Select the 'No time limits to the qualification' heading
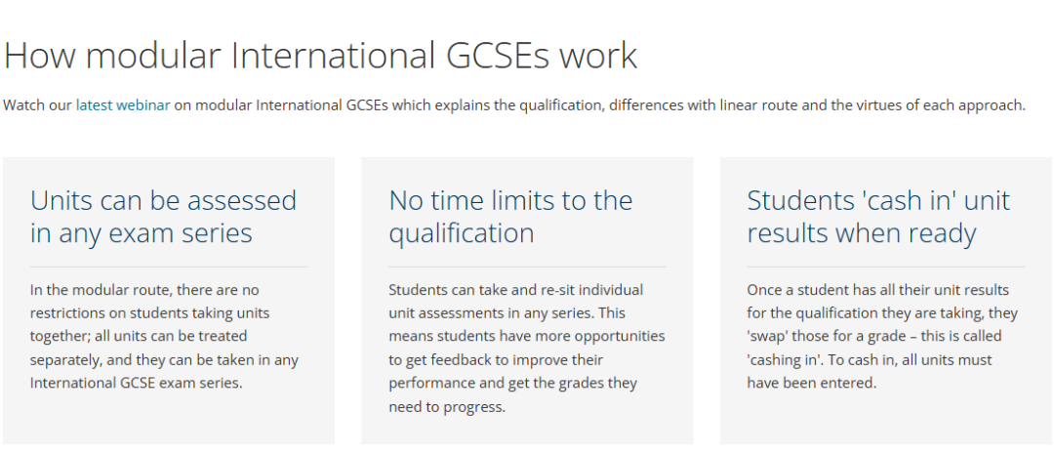Viewport: 1054px width, 454px height. pos(510,217)
